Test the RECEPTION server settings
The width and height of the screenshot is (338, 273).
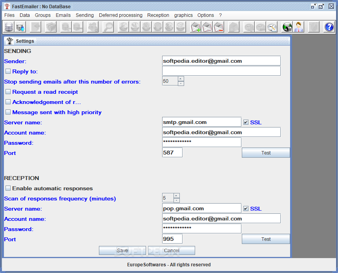[266, 239]
